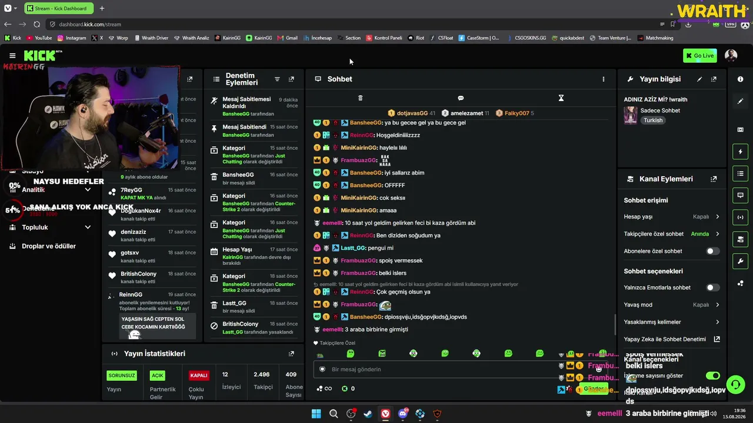Open the CSFloat bookmark
Image resolution: width=753 pixels, height=423 pixels.
point(442,38)
